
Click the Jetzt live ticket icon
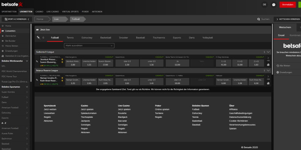point(37,30)
